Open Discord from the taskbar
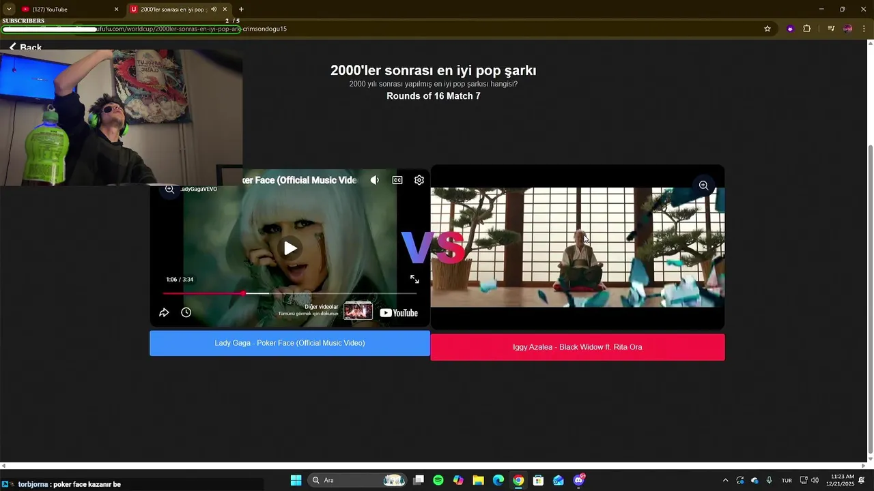Screen dimensions: 874x491 coord(579,480)
